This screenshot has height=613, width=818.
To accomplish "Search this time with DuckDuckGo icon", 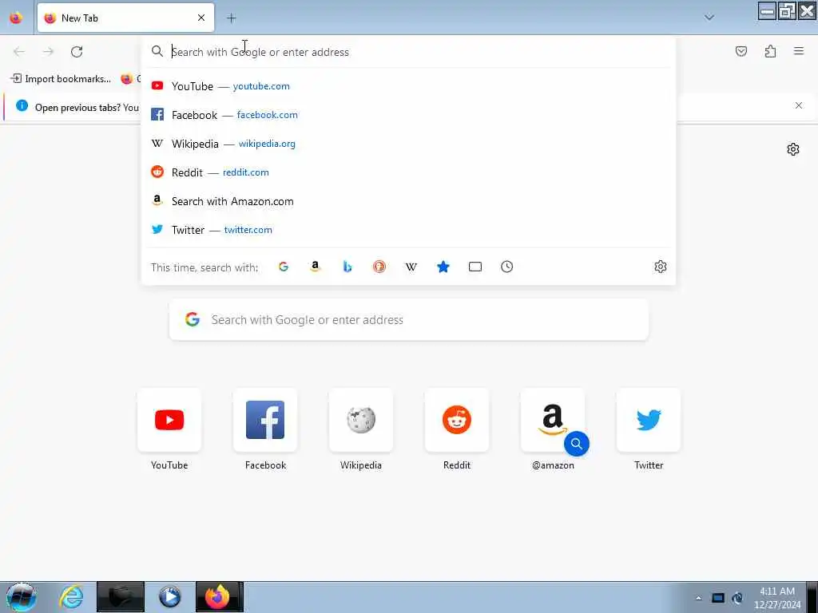I will coord(379,267).
